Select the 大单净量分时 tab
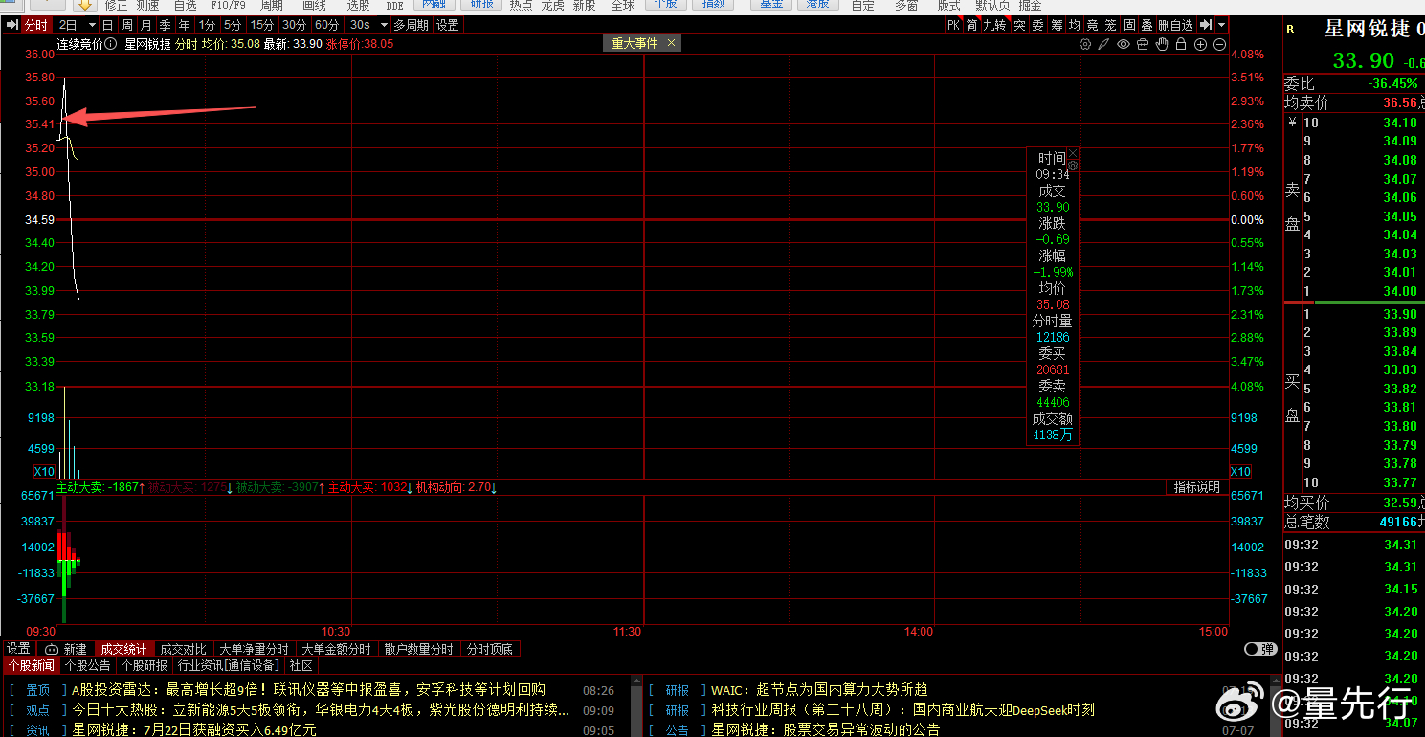The width and height of the screenshot is (1425, 737). tap(254, 649)
